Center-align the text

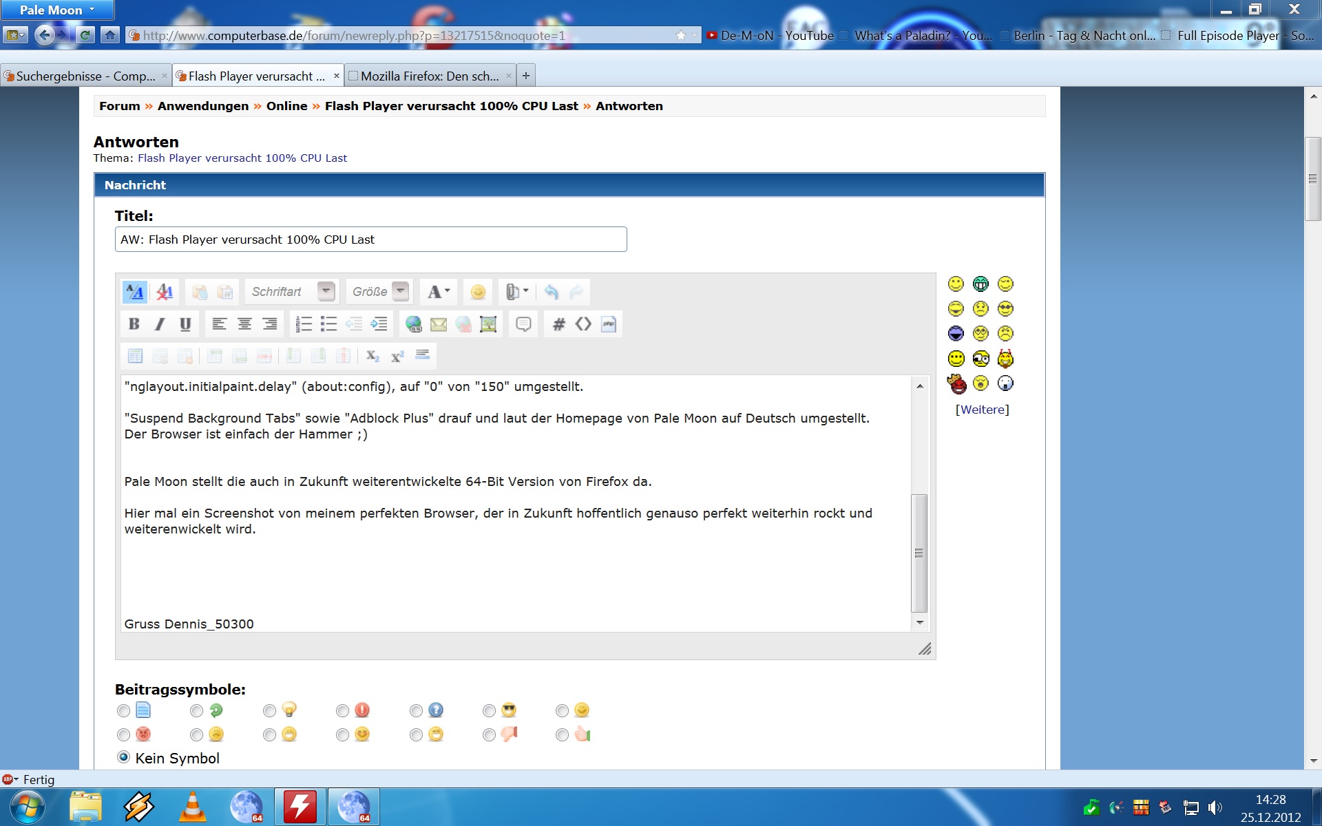click(x=244, y=324)
